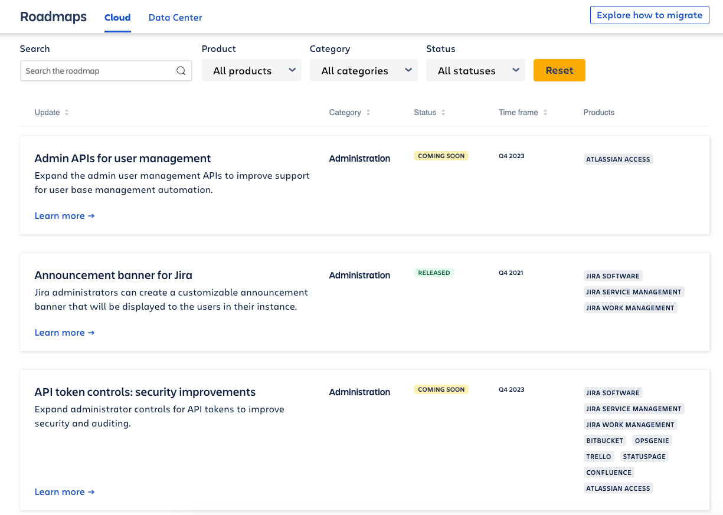Click Q4 2021 time frame

coord(511,273)
